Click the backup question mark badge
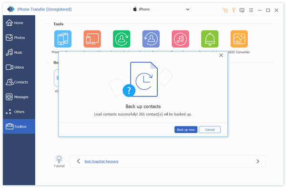Viewport: 286px width, 188px height. point(129,90)
